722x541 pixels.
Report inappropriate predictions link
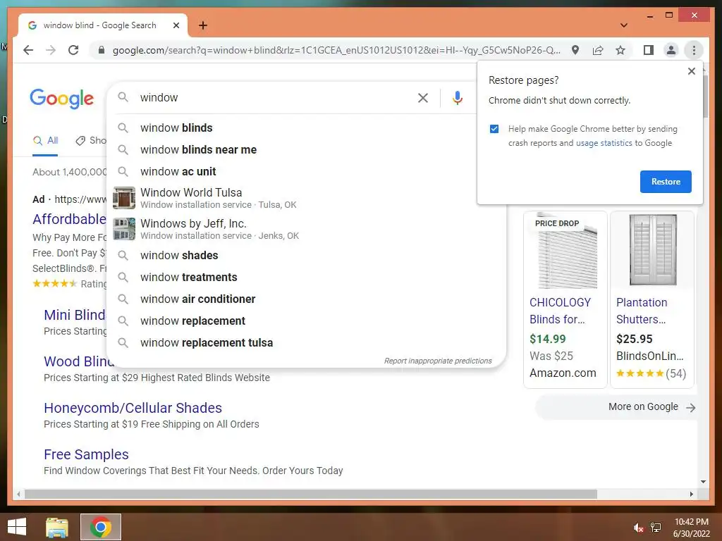point(438,361)
